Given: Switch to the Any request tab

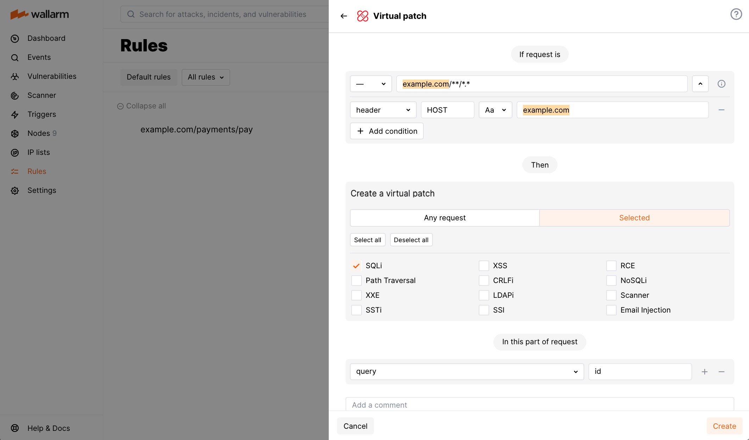Looking at the screenshot, I should click(x=445, y=218).
